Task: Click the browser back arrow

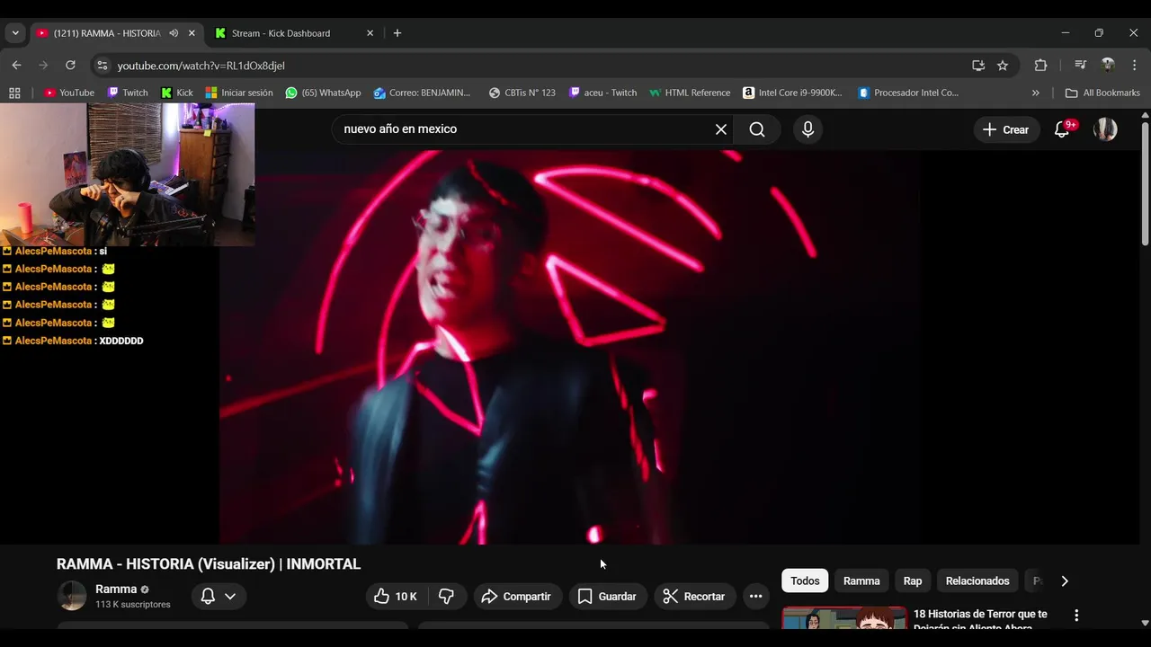Action: (x=16, y=65)
